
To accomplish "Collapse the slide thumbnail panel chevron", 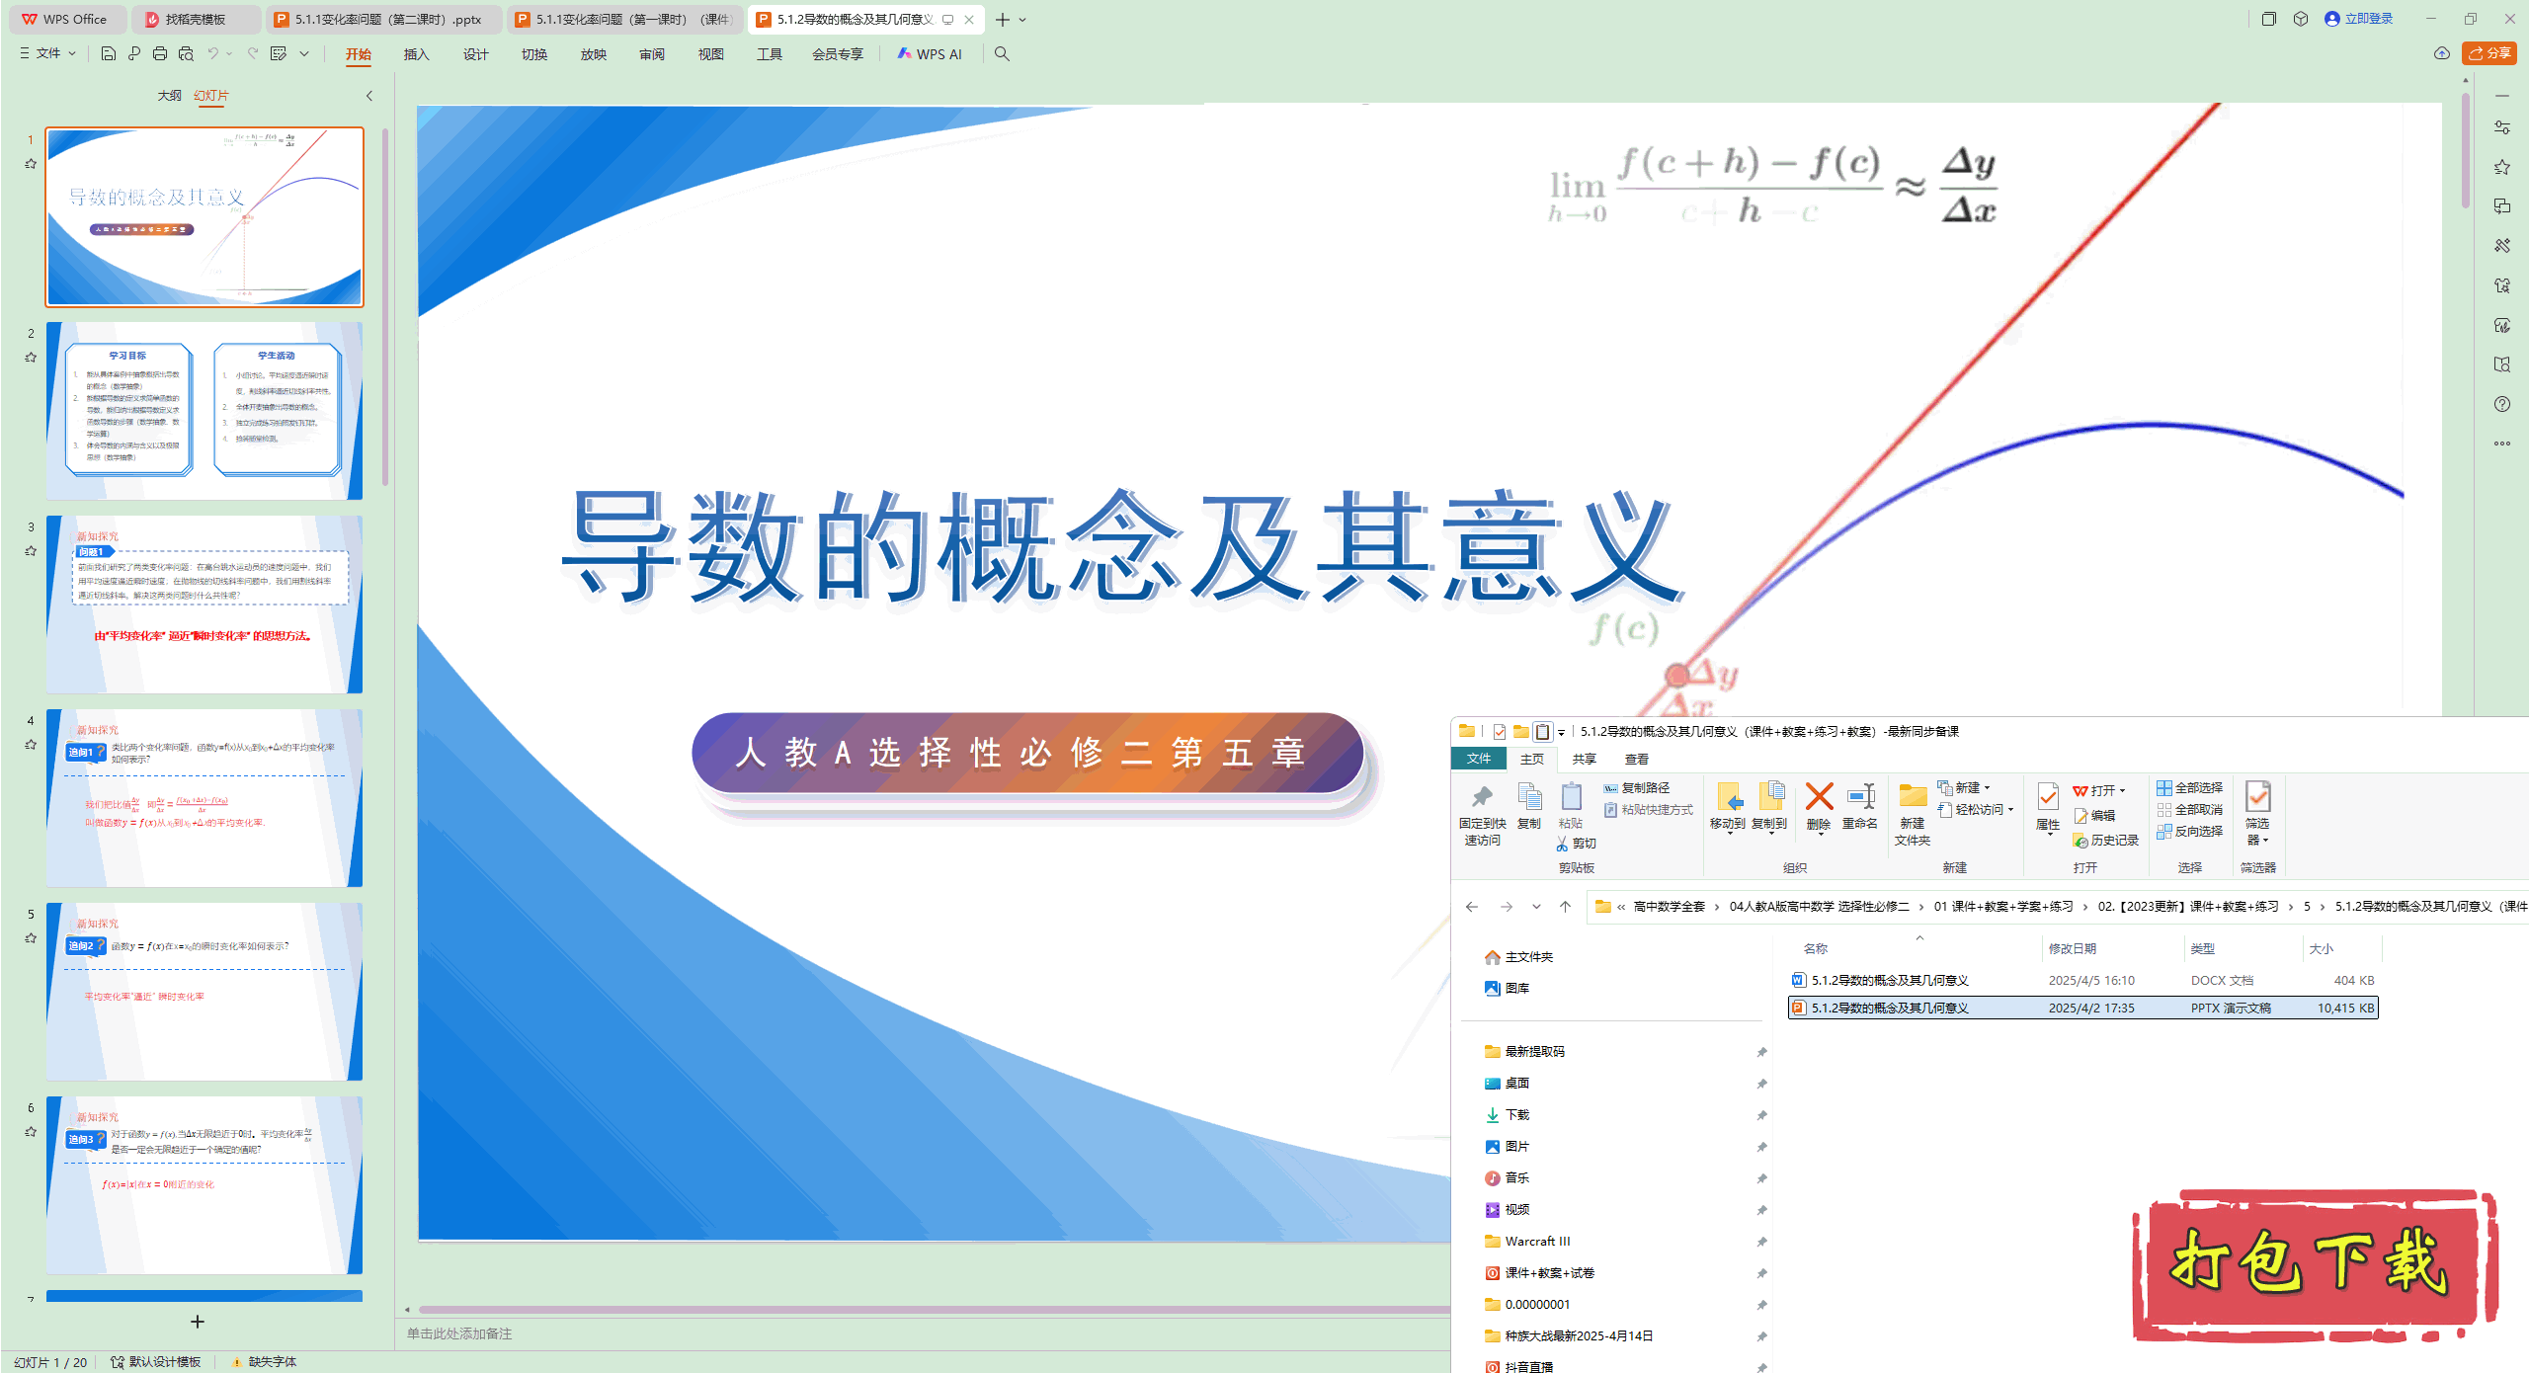I will click(369, 96).
